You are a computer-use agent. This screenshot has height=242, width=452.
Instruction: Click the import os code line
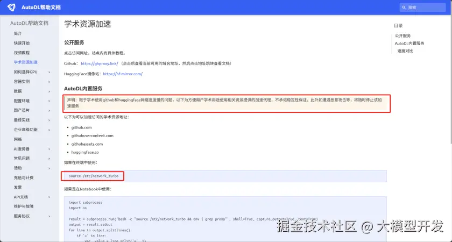click(x=77, y=208)
